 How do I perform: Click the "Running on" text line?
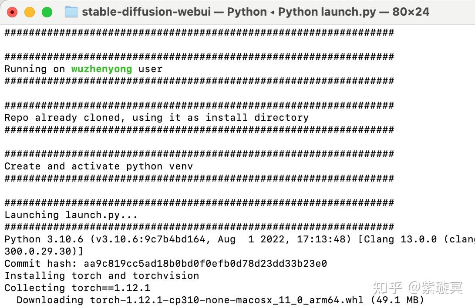point(84,69)
